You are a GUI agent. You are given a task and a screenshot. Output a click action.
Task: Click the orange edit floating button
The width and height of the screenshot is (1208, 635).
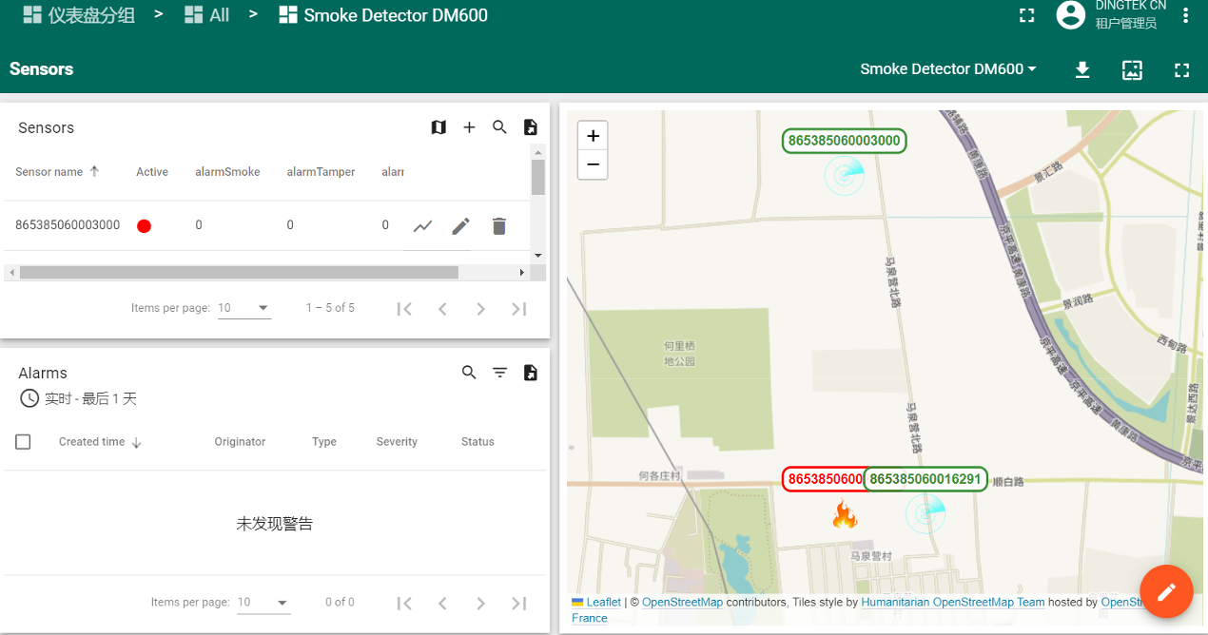1166,592
